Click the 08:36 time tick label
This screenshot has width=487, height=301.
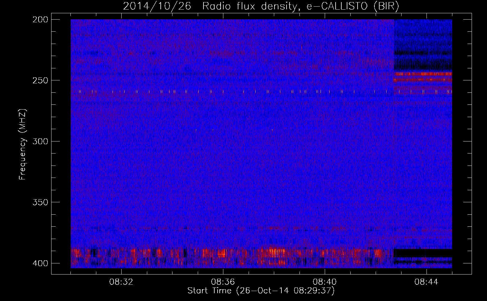point(223,282)
